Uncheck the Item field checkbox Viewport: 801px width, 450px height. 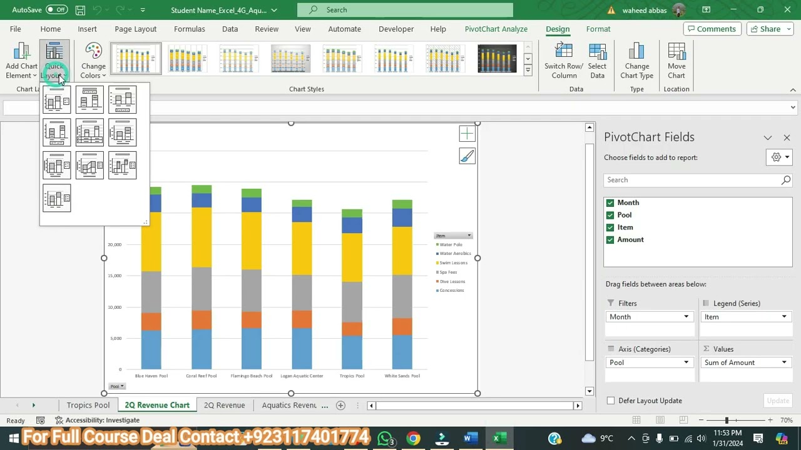610,227
